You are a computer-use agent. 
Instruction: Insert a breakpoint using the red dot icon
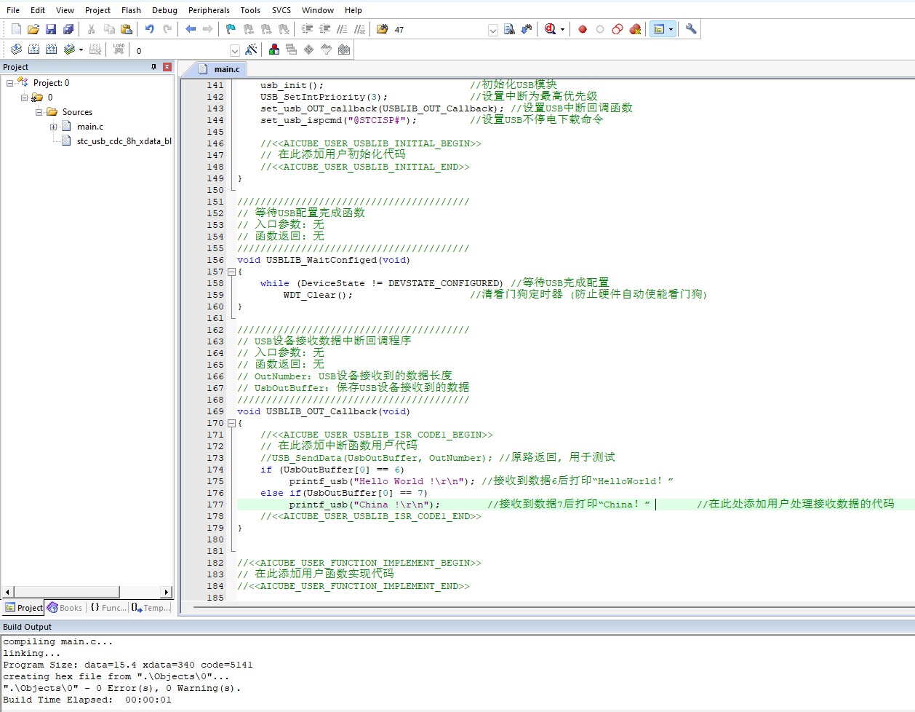click(x=583, y=29)
